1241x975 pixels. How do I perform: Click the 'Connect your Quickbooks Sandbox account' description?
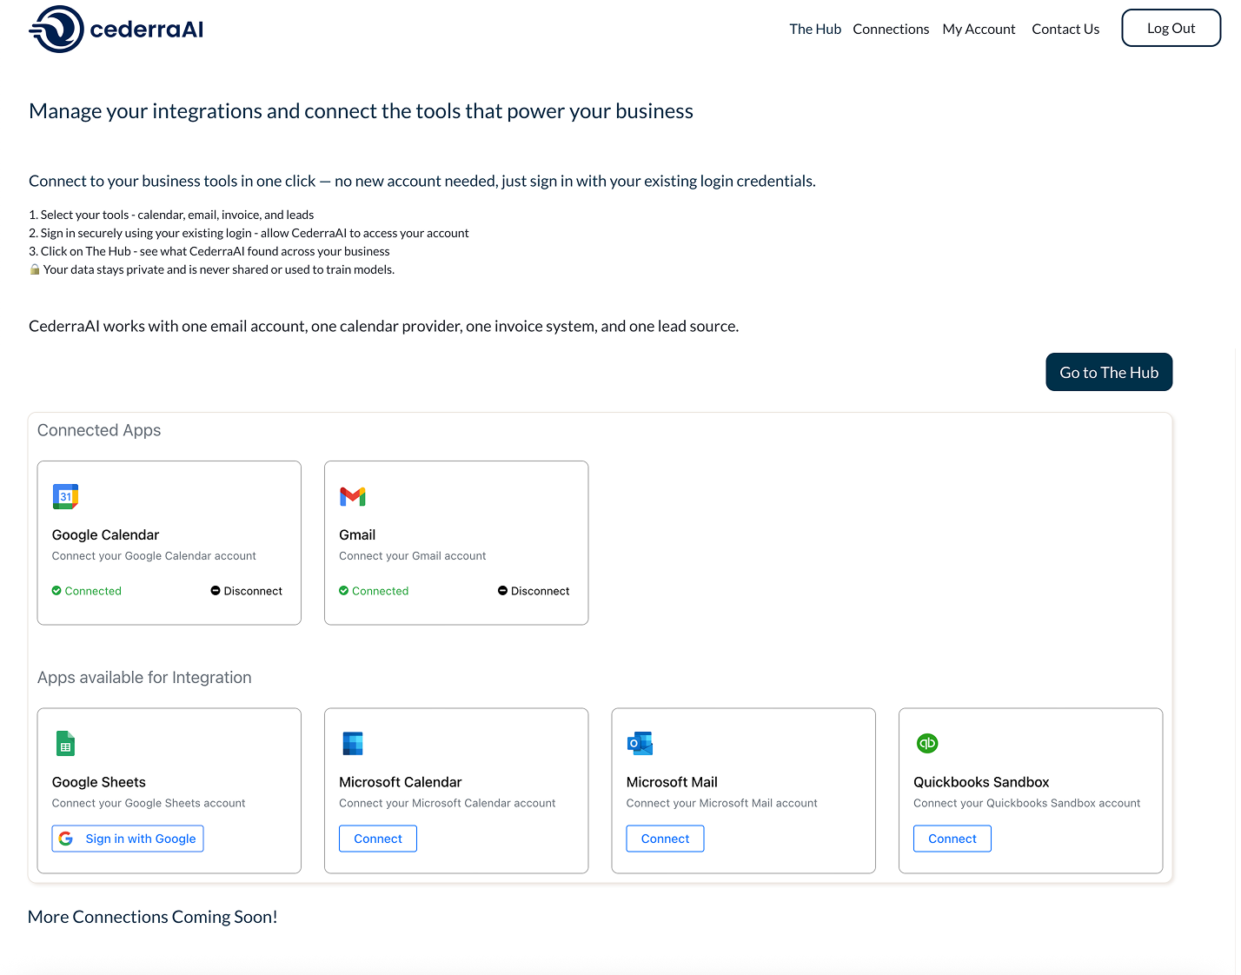1027,804
